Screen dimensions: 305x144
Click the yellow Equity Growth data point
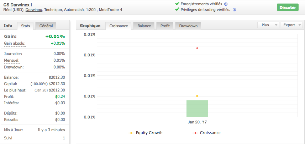tap(197, 96)
